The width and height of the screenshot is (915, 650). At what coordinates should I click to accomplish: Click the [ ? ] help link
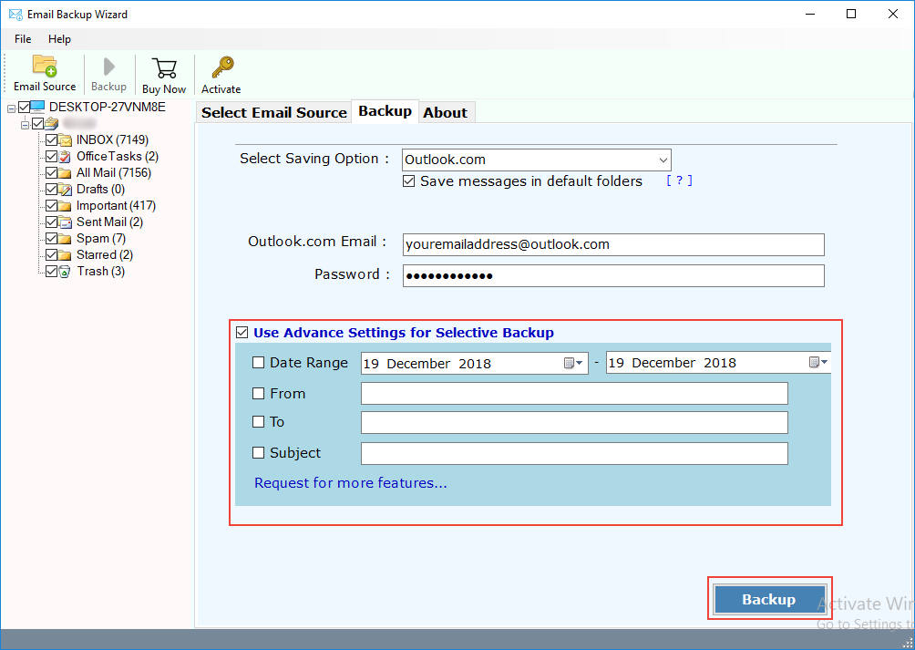679,181
